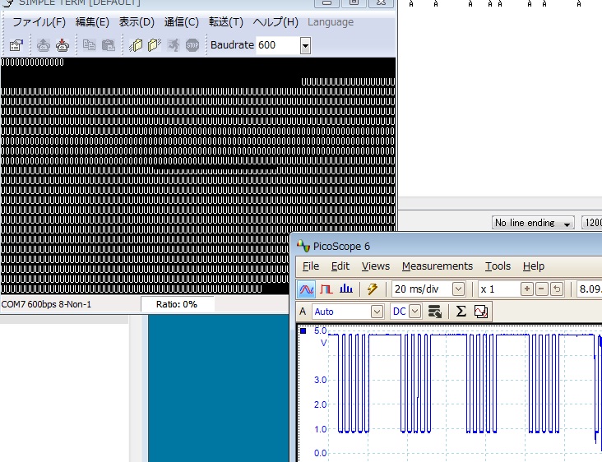The height and width of the screenshot is (462, 602).
Task: Click the receive file folder icon
Action: [155, 46]
